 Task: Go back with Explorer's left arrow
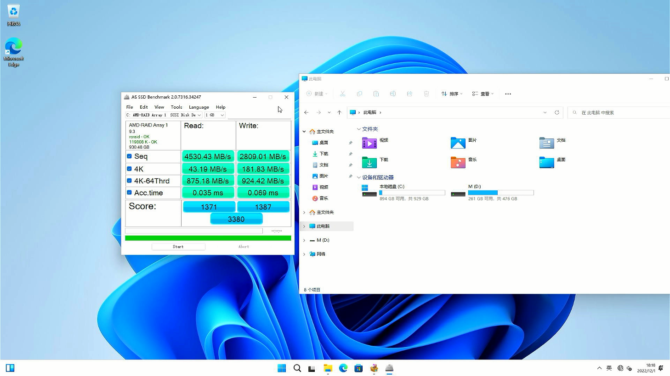coord(307,112)
